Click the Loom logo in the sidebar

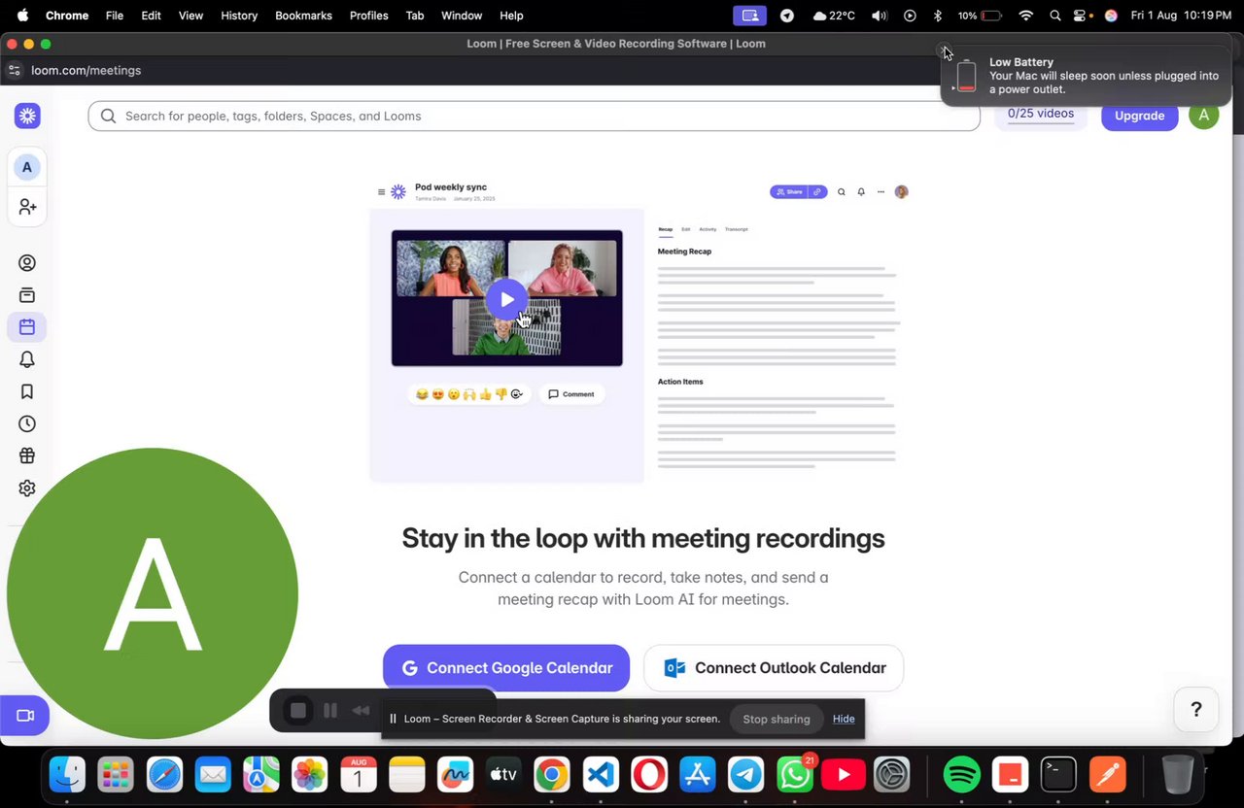[x=27, y=116]
